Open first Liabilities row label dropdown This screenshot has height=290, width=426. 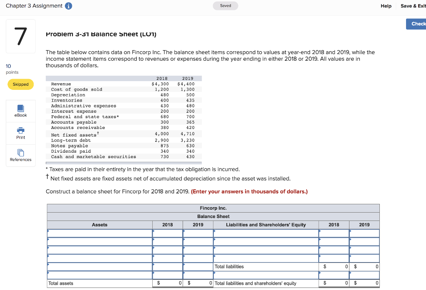click(x=266, y=233)
